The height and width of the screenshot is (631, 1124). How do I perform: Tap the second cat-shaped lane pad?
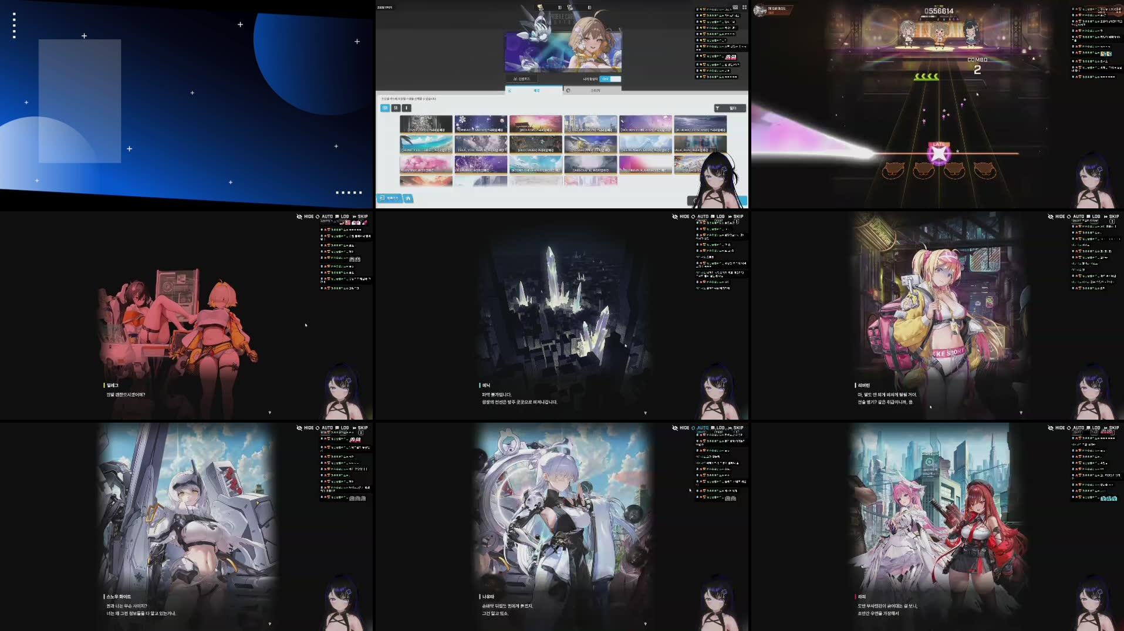pos(923,171)
